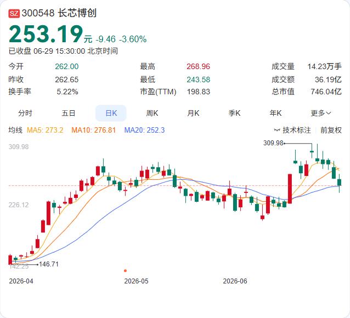
Task: Click the -3.60% change percentage
Action: [x=133, y=39]
